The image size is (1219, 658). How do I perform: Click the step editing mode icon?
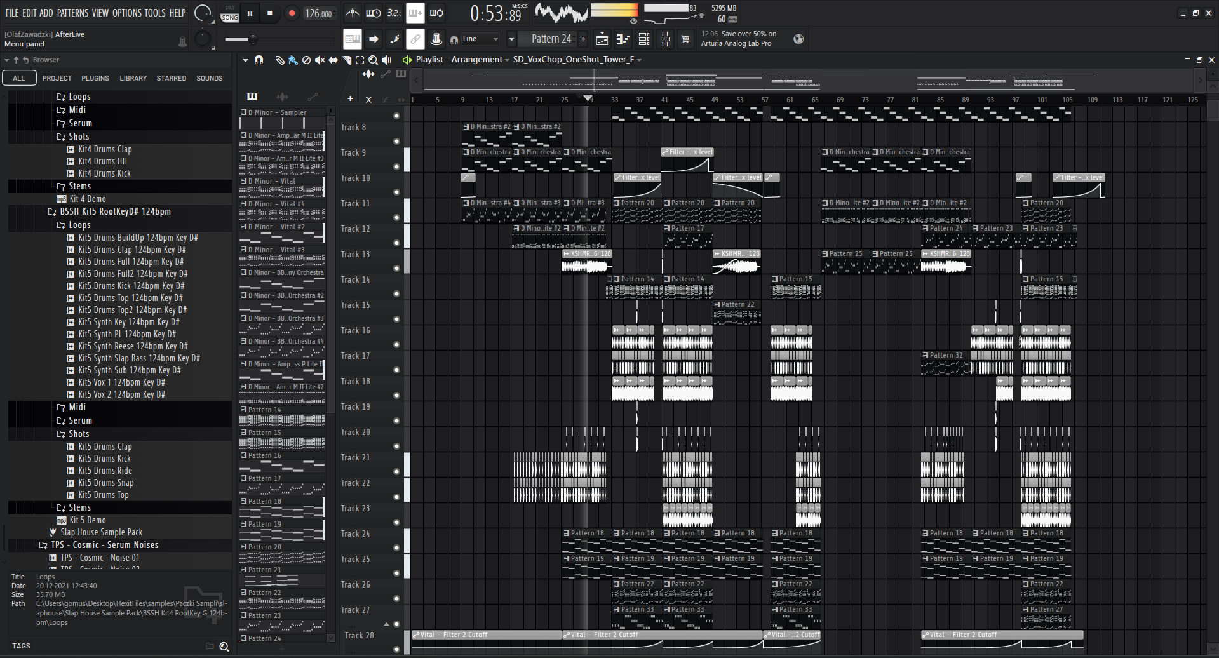click(394, 39)
